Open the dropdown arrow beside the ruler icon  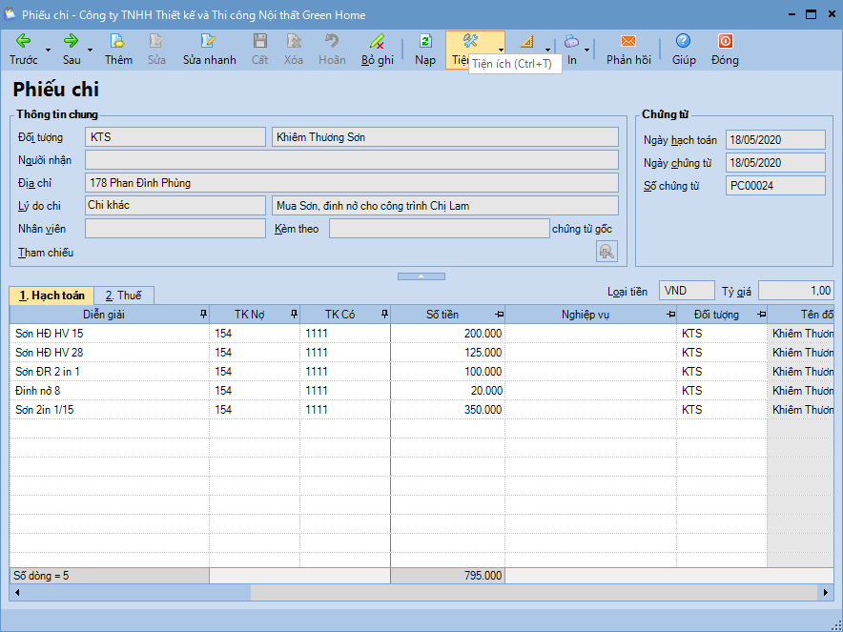[x=547, y=50]
